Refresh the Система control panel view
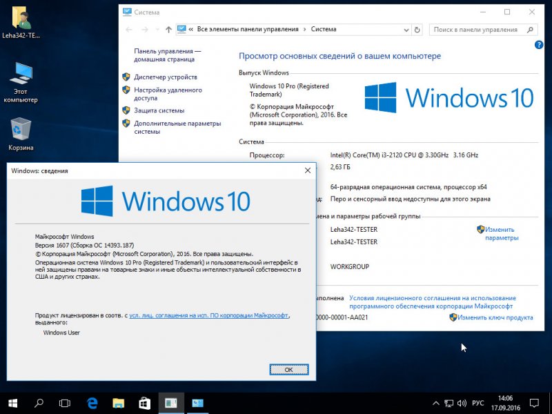 coord(417,30)
